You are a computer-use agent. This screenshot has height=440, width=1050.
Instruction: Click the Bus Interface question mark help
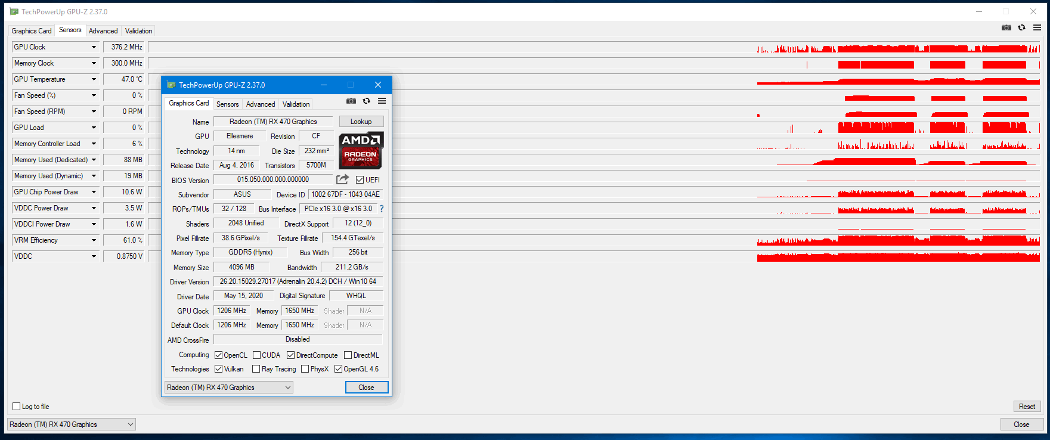[382, 209]
